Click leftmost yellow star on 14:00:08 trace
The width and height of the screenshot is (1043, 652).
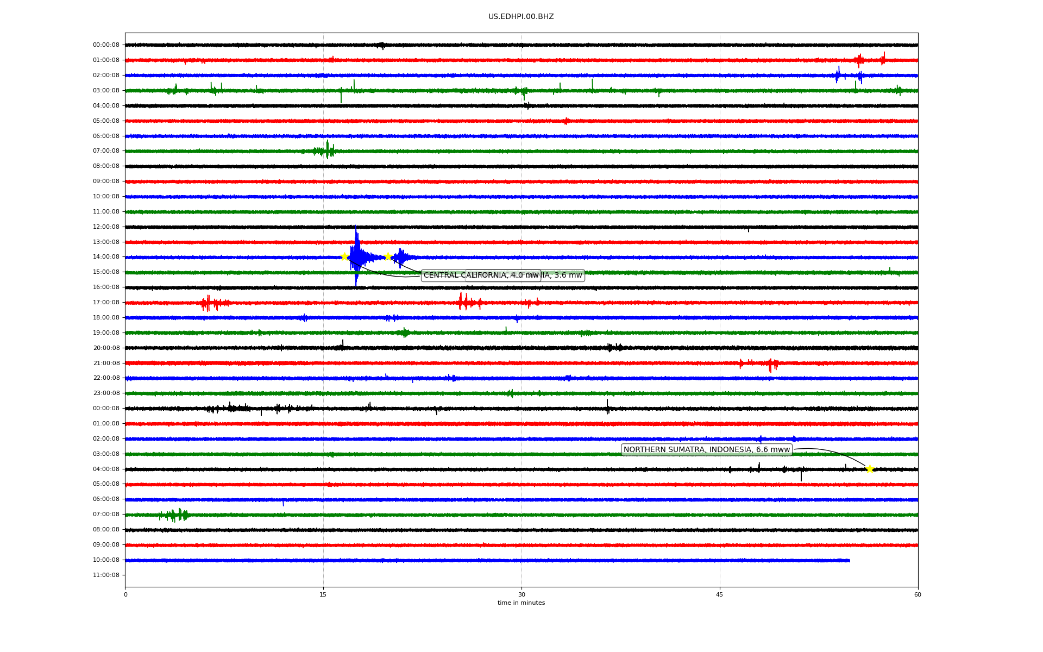(344, 256)
